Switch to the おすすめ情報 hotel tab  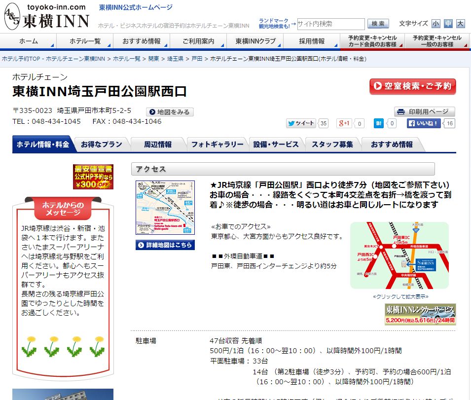[x=392, y=145]
